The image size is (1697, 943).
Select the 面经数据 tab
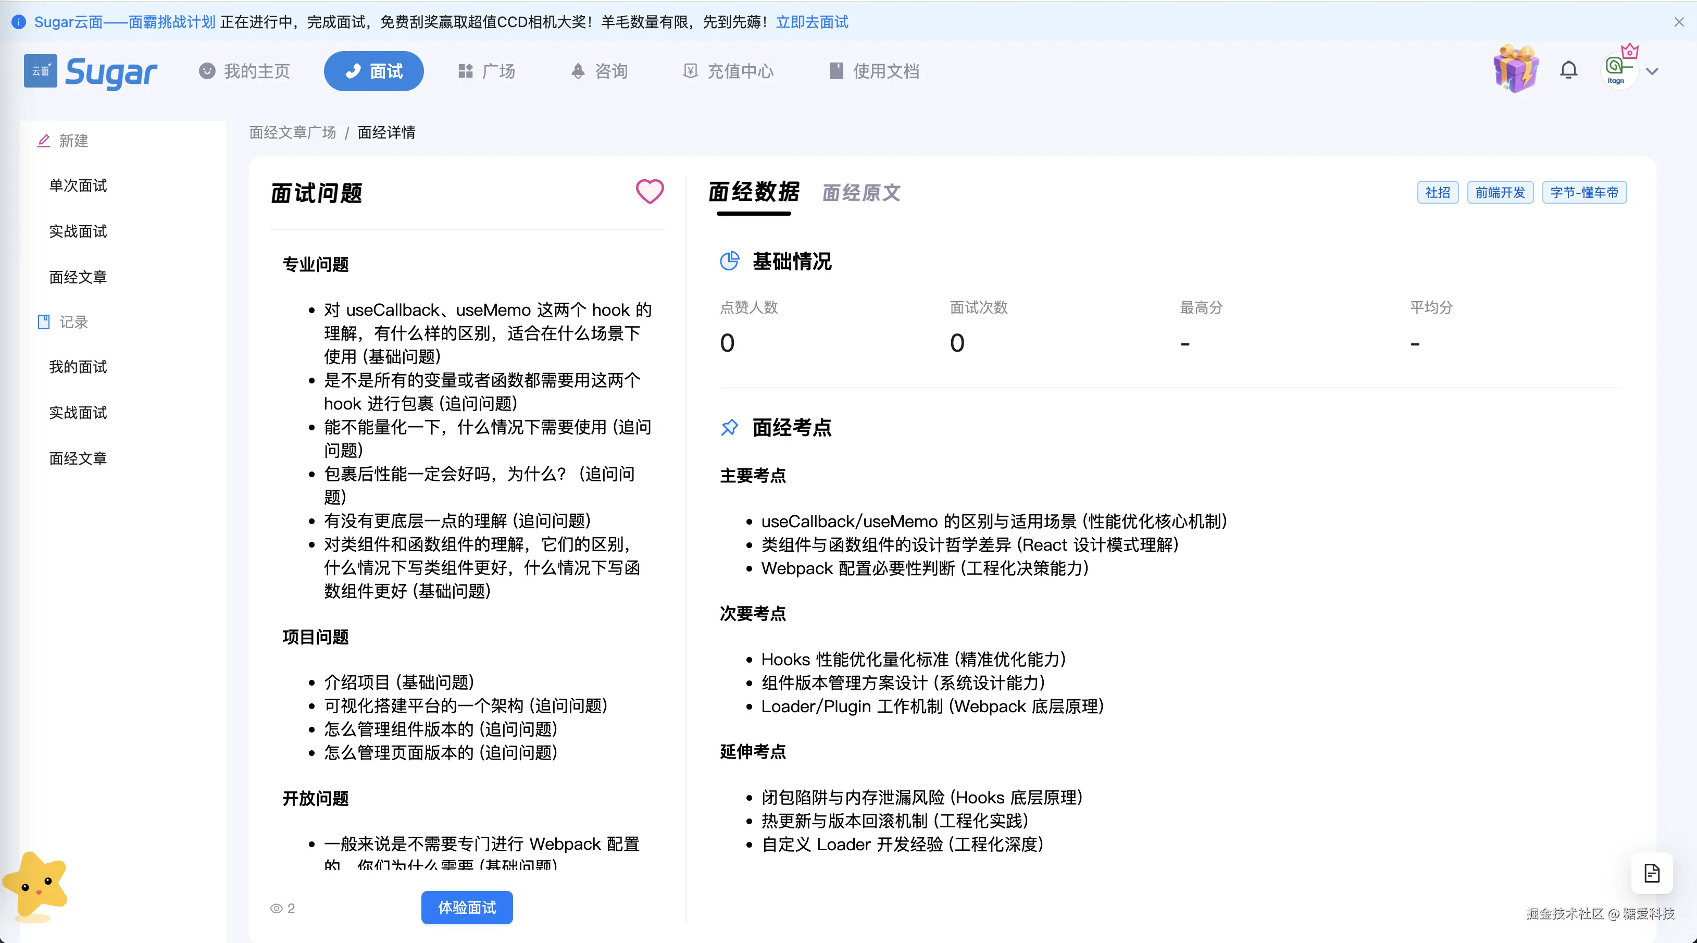pyautogui.click(x=754, y=192)
